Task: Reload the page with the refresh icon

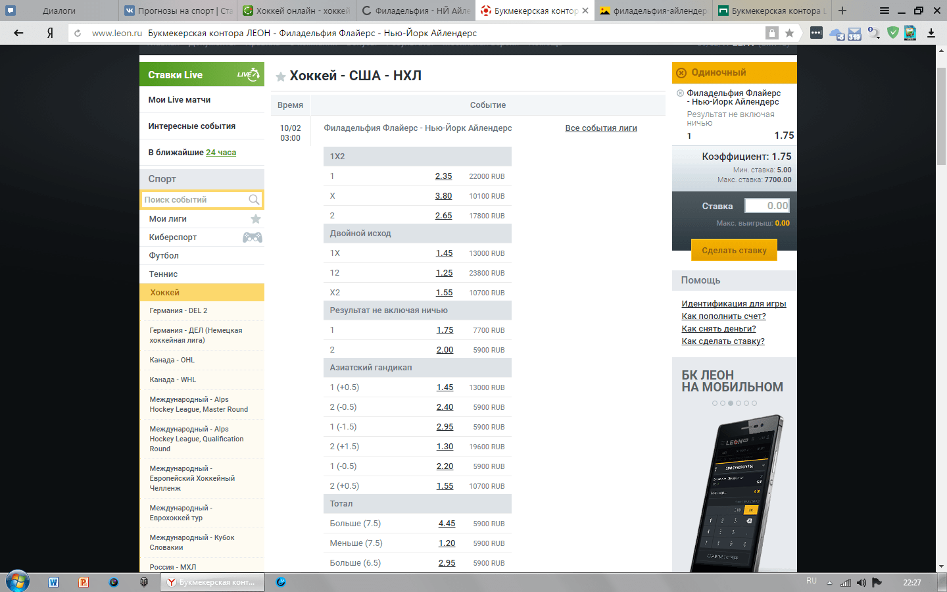Action: click(x=78, y=33)
